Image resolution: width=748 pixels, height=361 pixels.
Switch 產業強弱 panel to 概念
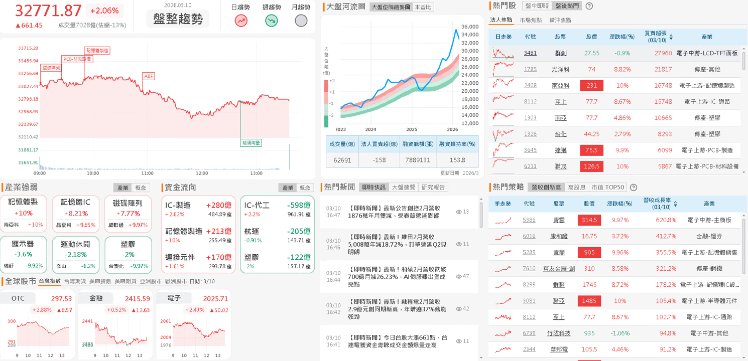point(141,188)
